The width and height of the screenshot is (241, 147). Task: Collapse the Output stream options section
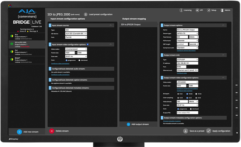coord(223,25)
